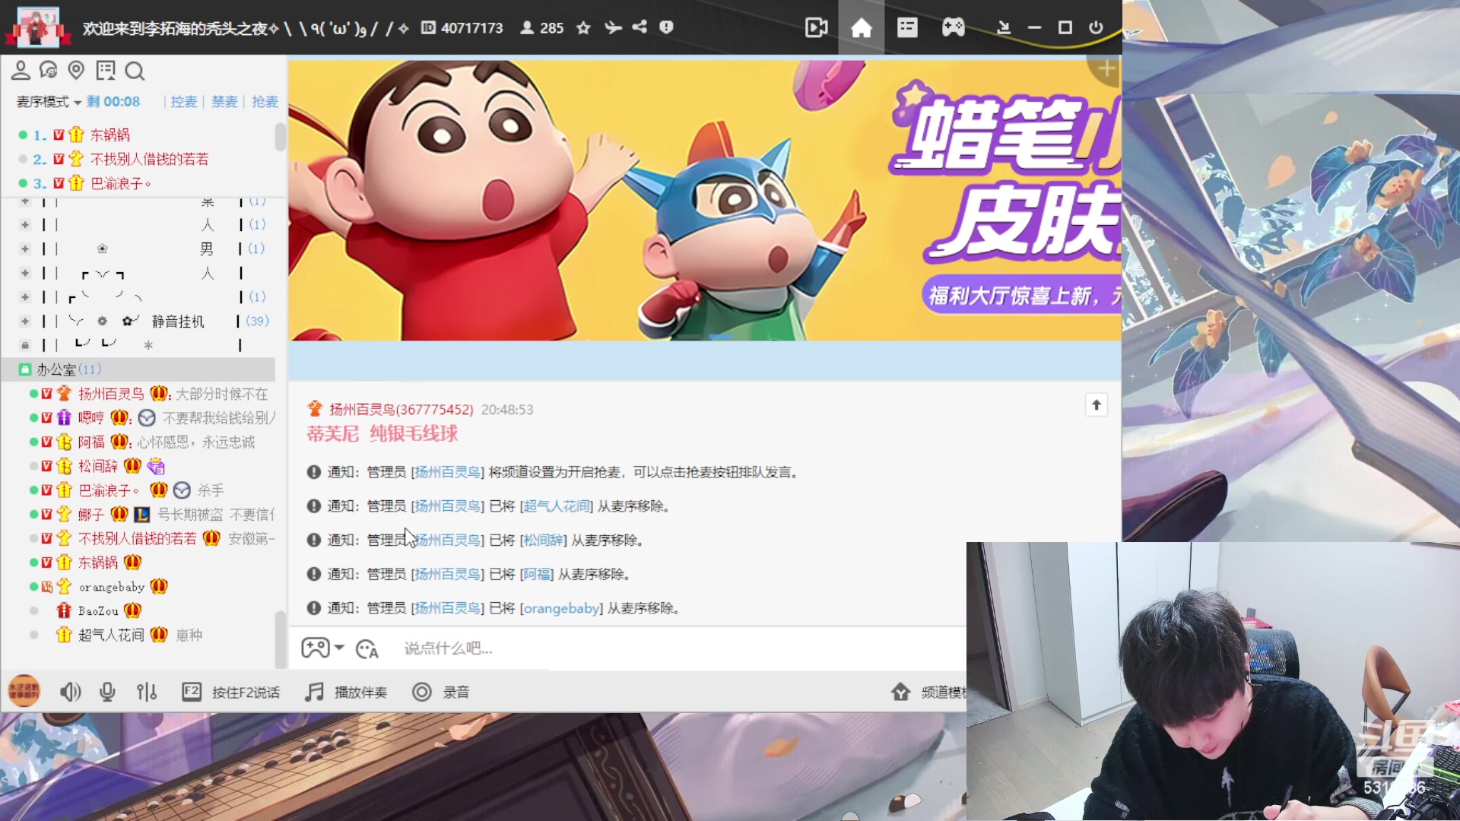Image resolution: width=1460 pixels, height=821 pixels.
Task: Click the online user count 285
Action: click(552, 27)
